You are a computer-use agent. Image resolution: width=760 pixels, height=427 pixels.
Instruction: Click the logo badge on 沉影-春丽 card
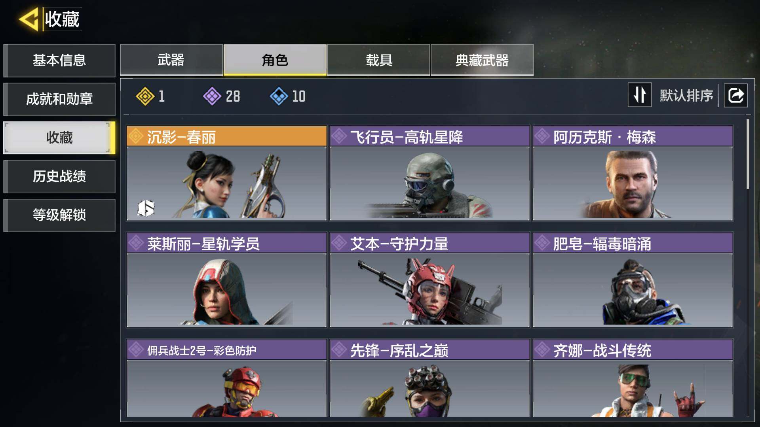(146, 208)
